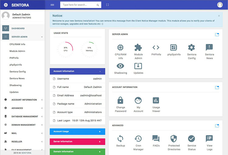This screenshot has height=155, width=228.
Task: Dismiss the Notice banner
Action: (x=219, y=16)
